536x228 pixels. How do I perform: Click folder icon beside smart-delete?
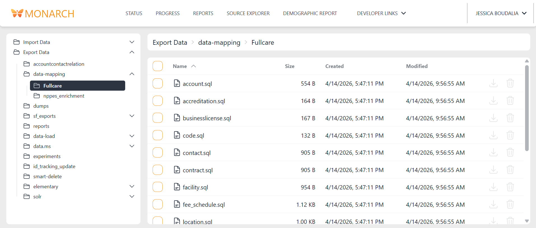pyautogui.click(x=27, y=176)
